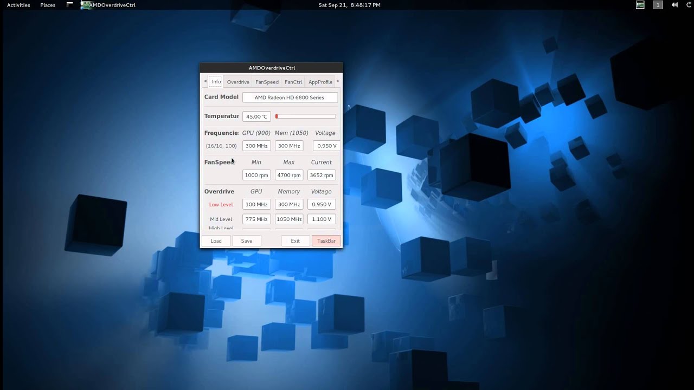Click left tab scroll arrow
This screenshot has width=694, height=390.
tap(205, 81)
